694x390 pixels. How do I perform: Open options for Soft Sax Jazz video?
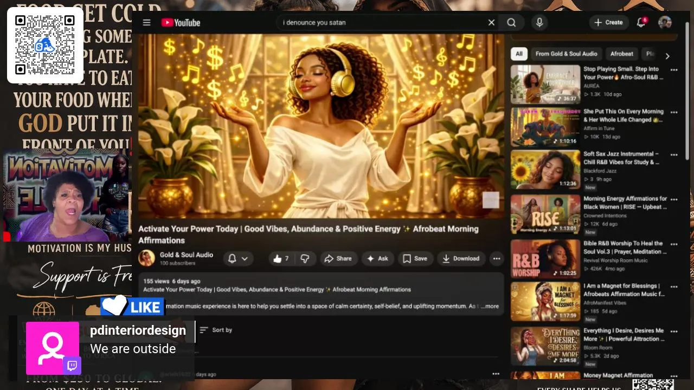click(x=674, y=154)
